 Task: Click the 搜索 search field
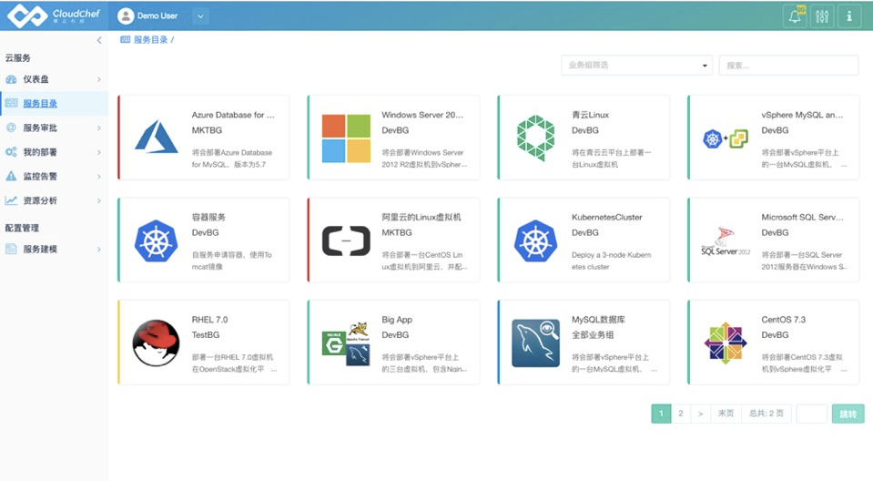(788, 66)
